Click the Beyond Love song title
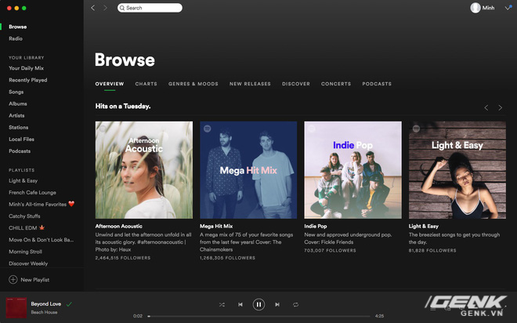 (46, 304)
